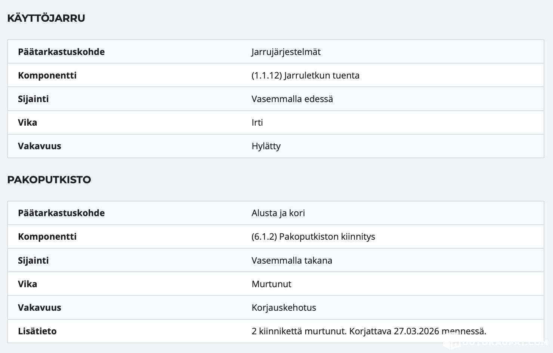Select the Vasemmalla edessä location value
553x353 pixels.
point(292,99)
